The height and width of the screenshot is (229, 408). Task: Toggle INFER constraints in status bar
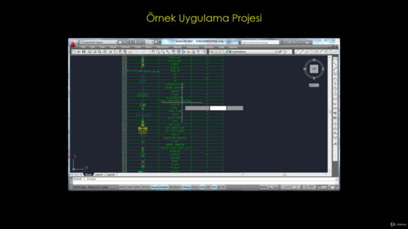(122, 187)
